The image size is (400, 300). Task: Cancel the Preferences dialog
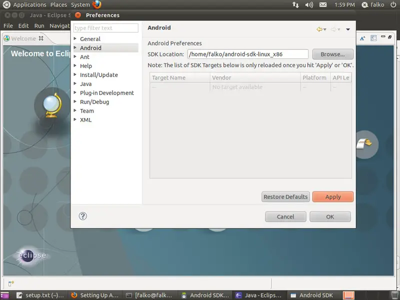pyautogui.click(x=285, y=216)
